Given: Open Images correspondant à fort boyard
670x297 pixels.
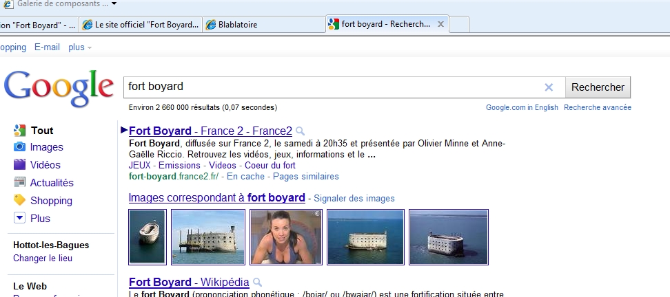Looking at the screenshot, I should (216, 198).
